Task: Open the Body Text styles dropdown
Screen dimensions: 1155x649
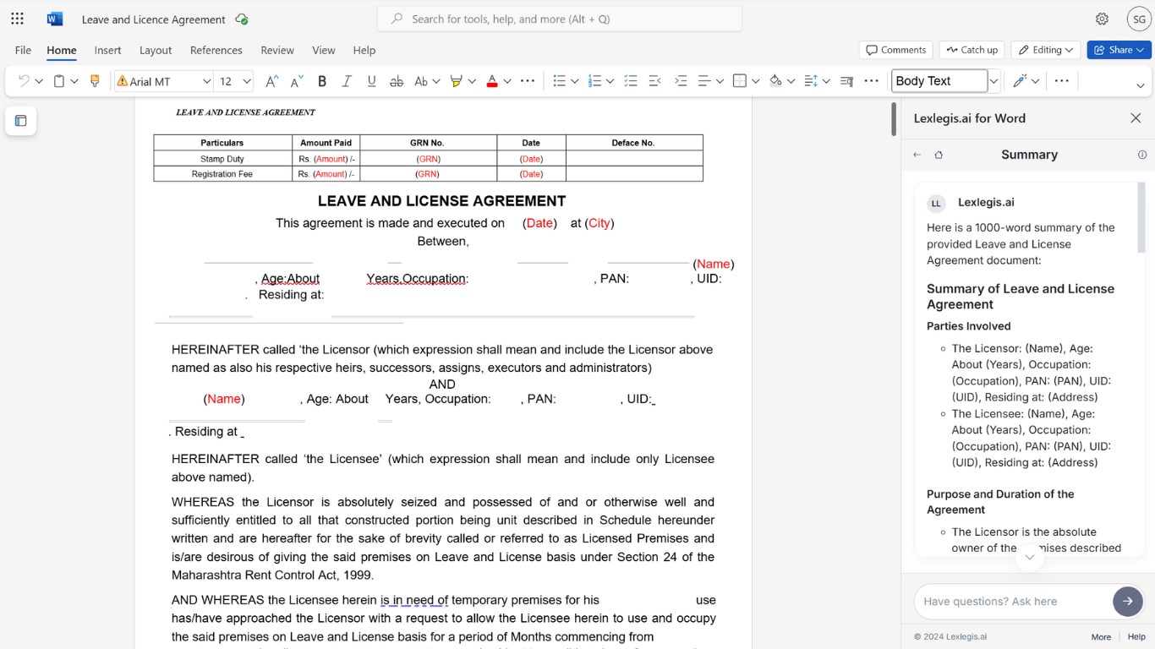Action: click(994, 81)
